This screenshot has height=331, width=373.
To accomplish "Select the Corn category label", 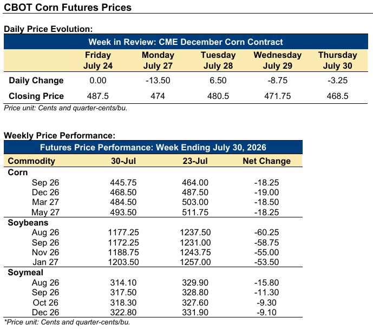I will [x=18, y=173].
